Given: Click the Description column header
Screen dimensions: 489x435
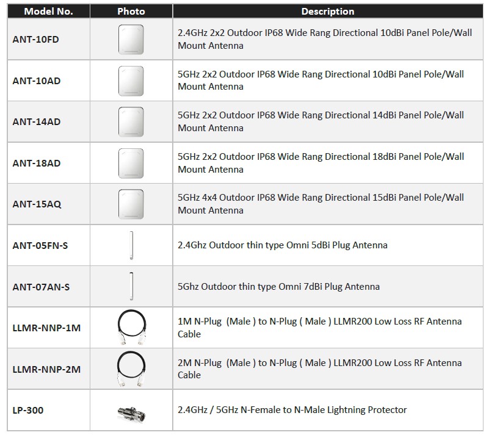Looking at the screenshot, I should [328, 11].
